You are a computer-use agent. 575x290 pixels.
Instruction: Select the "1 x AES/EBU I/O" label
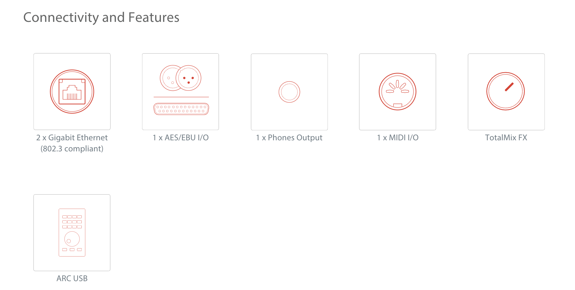(x=181, y=138)
